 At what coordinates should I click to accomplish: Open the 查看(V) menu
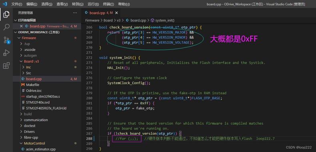tap(62, 4)
